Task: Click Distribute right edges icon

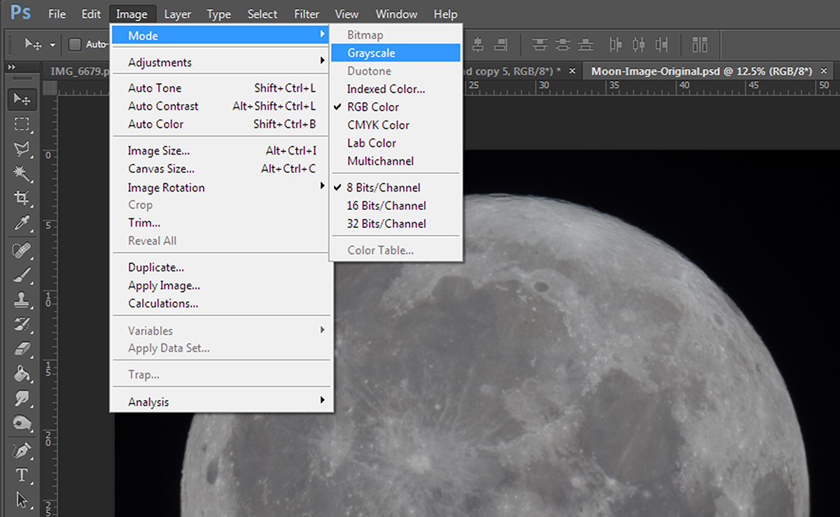Action: pyautogui.click(x=661, y=45)
